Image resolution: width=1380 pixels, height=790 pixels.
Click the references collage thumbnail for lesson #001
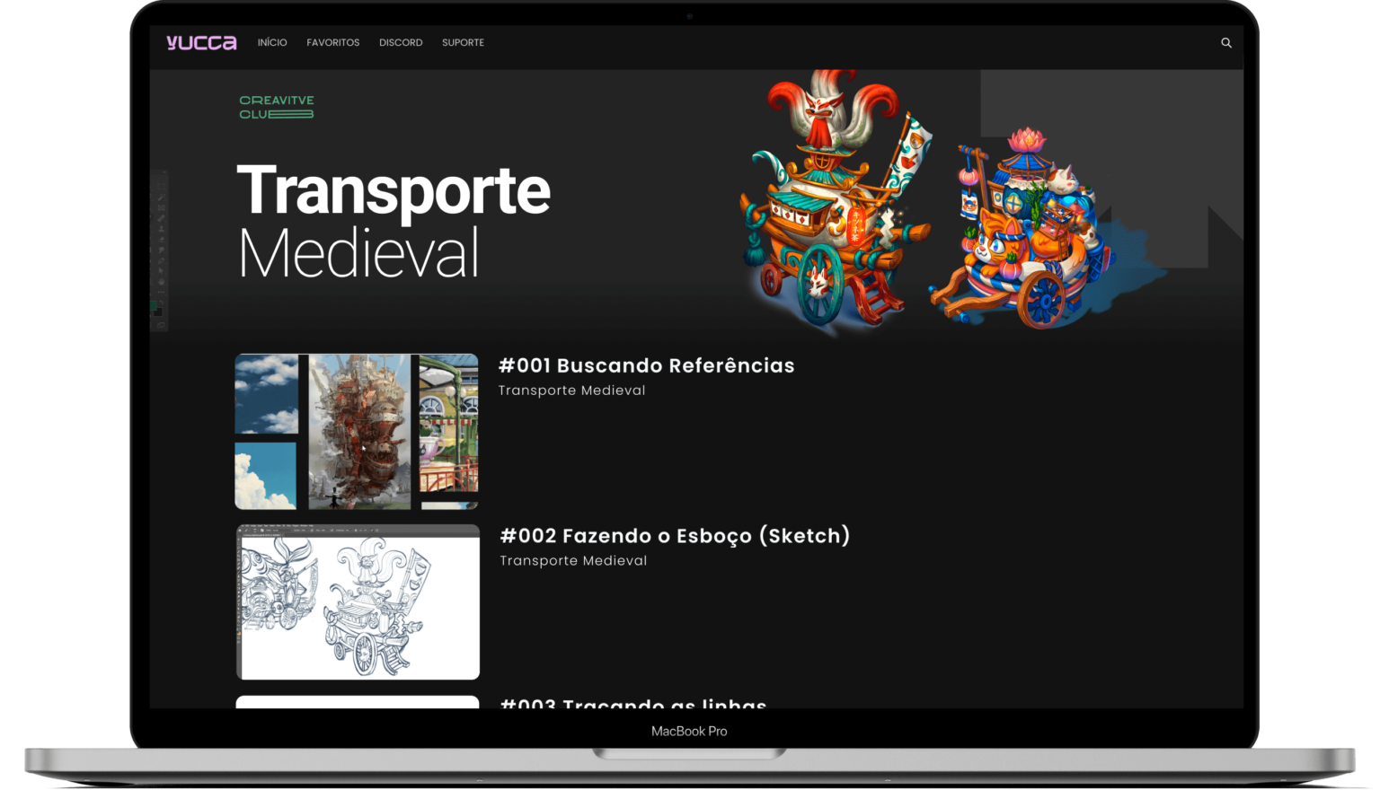356,431
